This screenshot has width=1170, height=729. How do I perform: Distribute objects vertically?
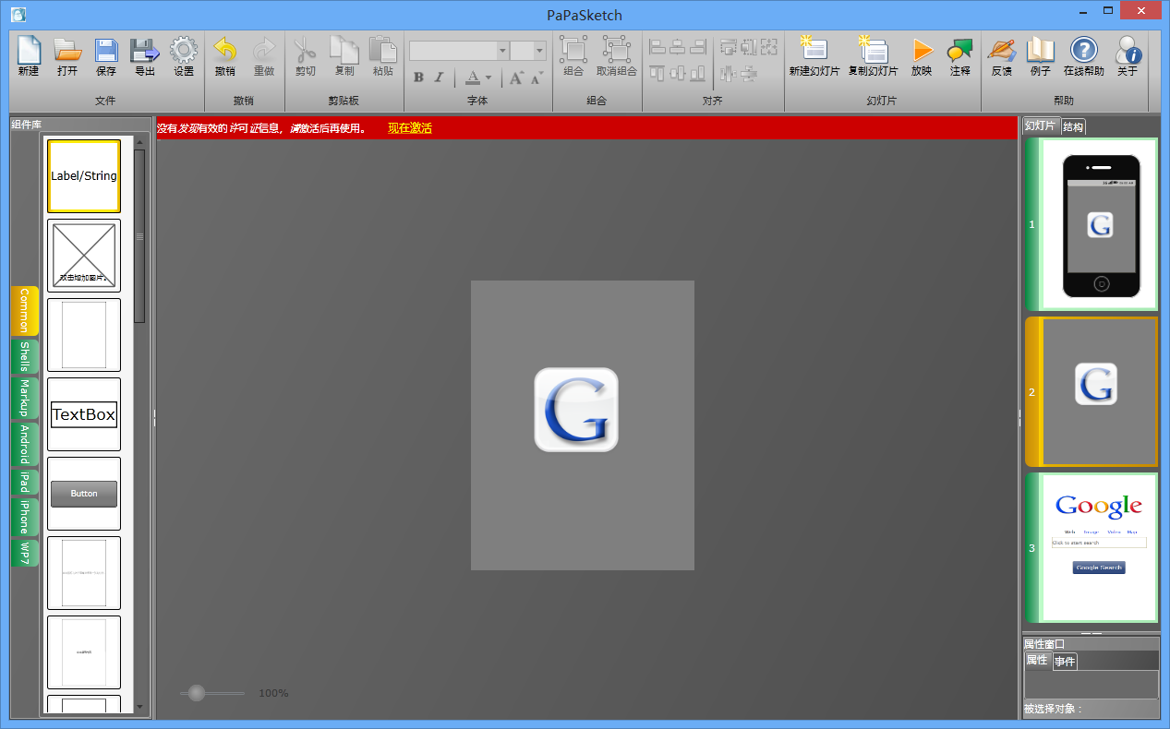pos(749,73)
